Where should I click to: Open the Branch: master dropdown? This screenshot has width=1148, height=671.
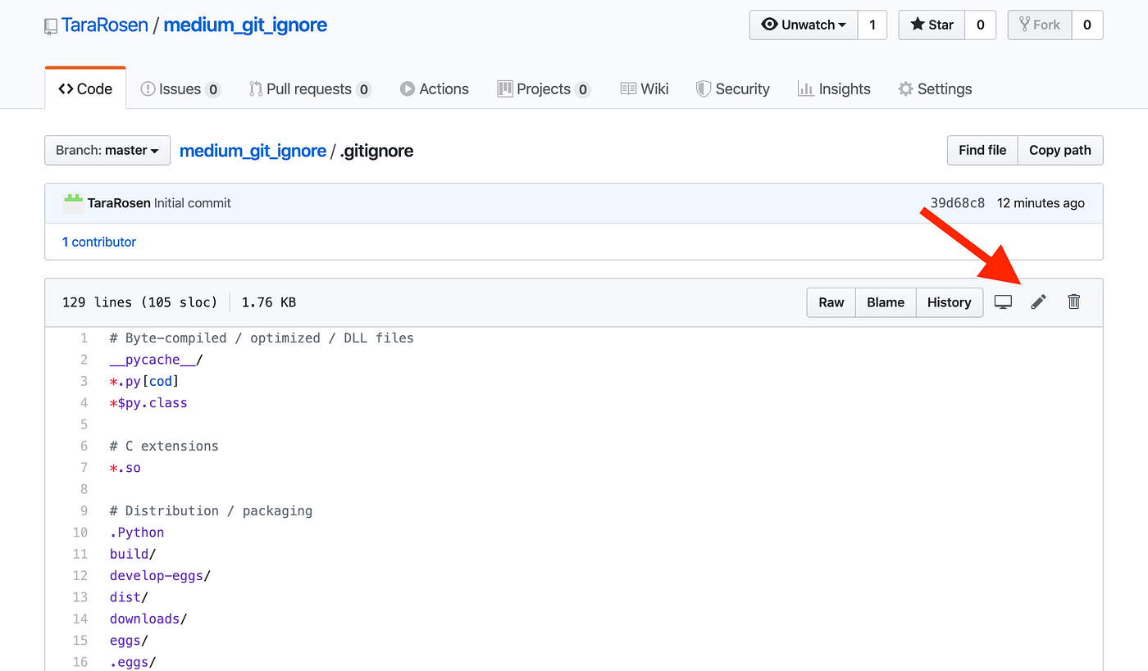click(107, 150)
